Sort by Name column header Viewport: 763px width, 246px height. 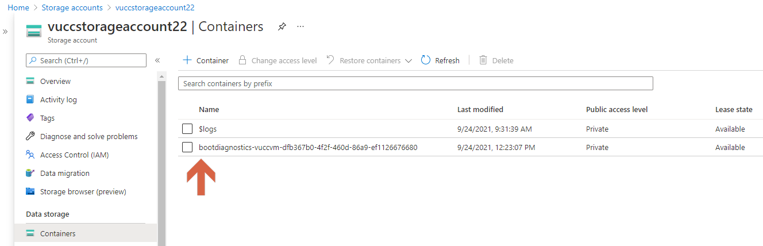(209, 109)
